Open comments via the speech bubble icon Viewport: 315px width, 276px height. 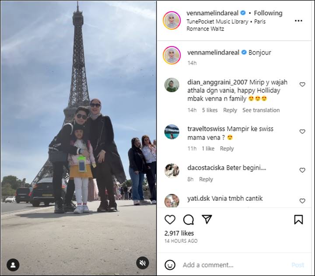point(189,219)
